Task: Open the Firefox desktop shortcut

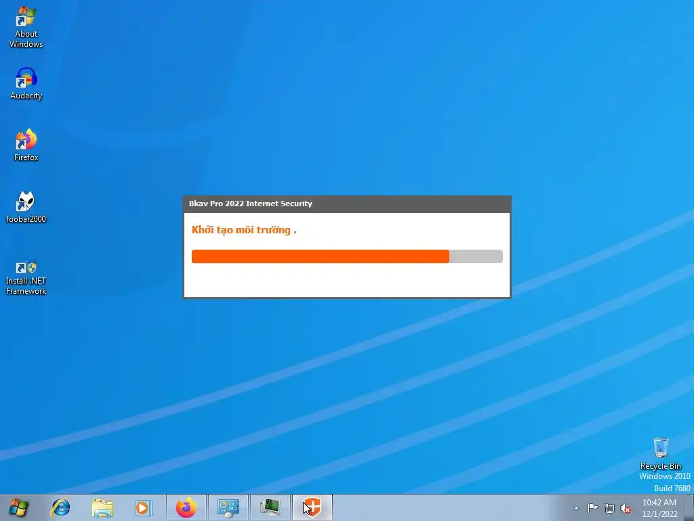Action: [26, 145]
